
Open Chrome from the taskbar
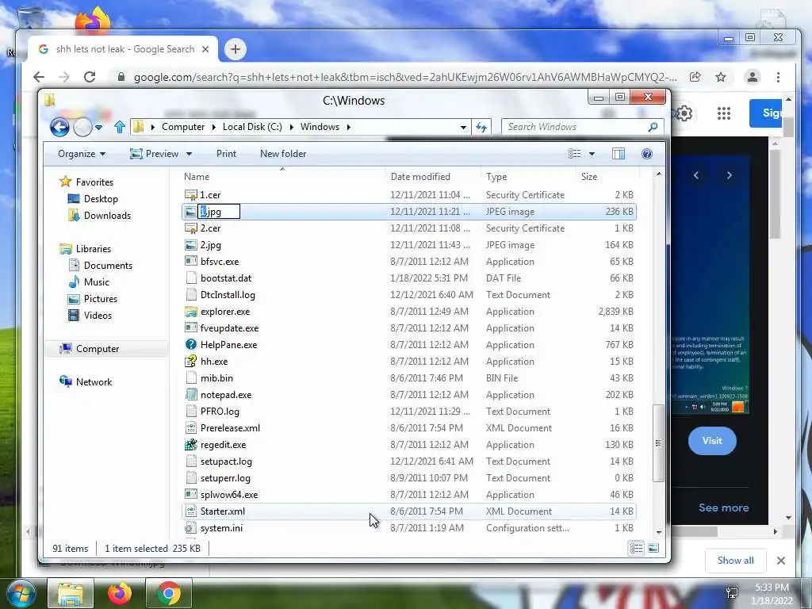[168, 593]
